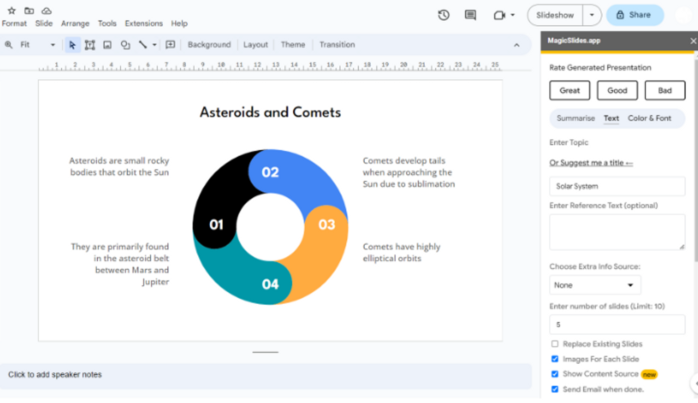
Task: Open the Arrange menu
Action: point(75,23)
